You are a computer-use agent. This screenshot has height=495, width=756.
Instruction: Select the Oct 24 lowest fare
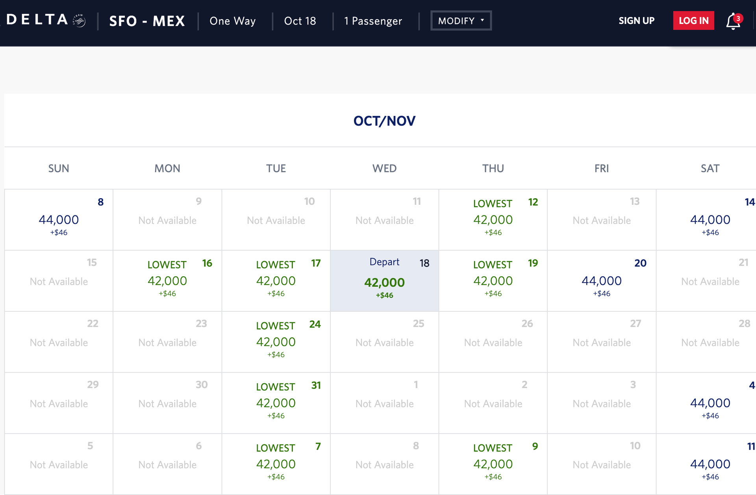[x=276, y=340]
